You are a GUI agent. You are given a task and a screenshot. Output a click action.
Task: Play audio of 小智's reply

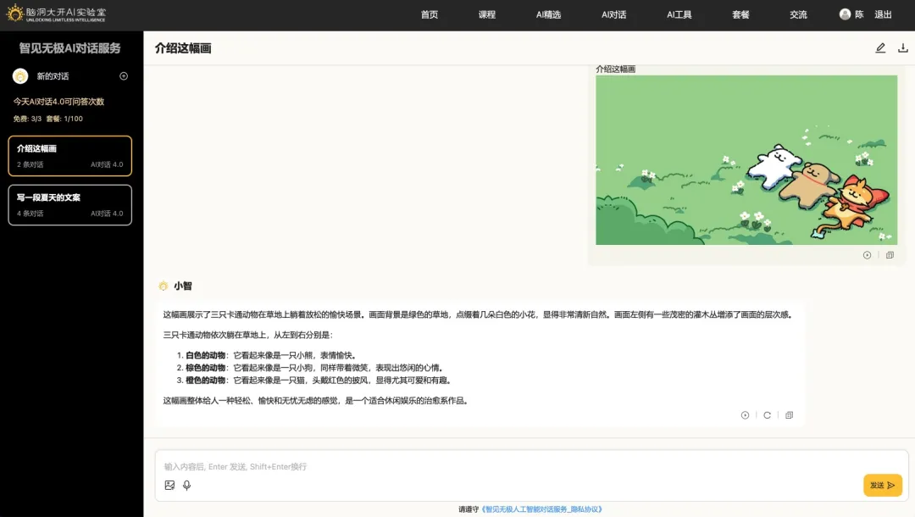point(745,415)
